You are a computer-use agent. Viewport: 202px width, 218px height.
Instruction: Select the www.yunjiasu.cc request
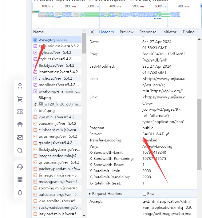tap(57, 40)
